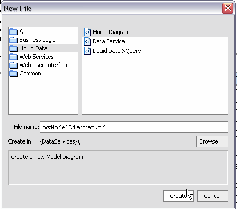The image size is (237, 209).
Task: Click the {DataServices}\ create-in path
Action: tap(60, 141)
